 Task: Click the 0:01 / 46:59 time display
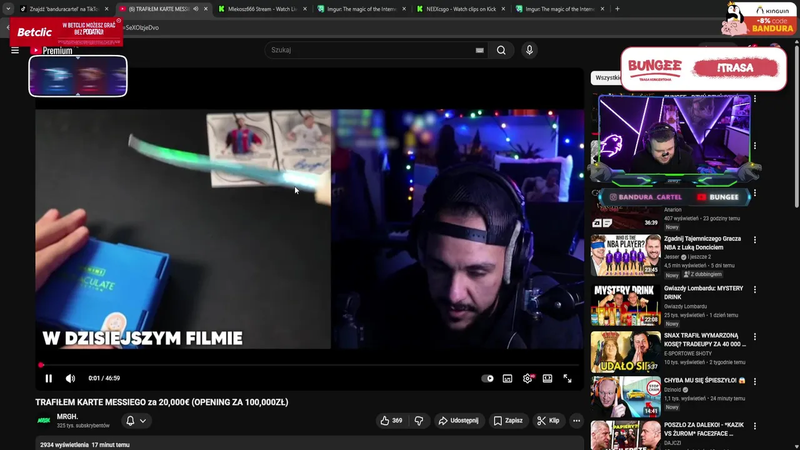[x=104, y=378]
